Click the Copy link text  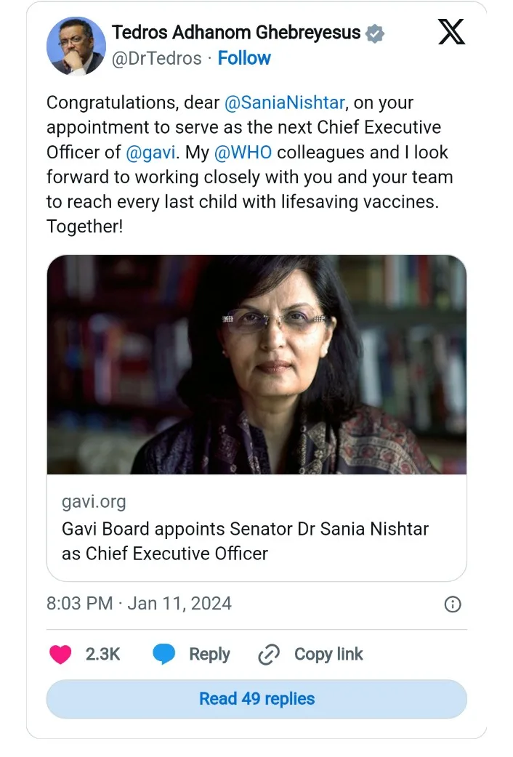[x=328, y=655]
